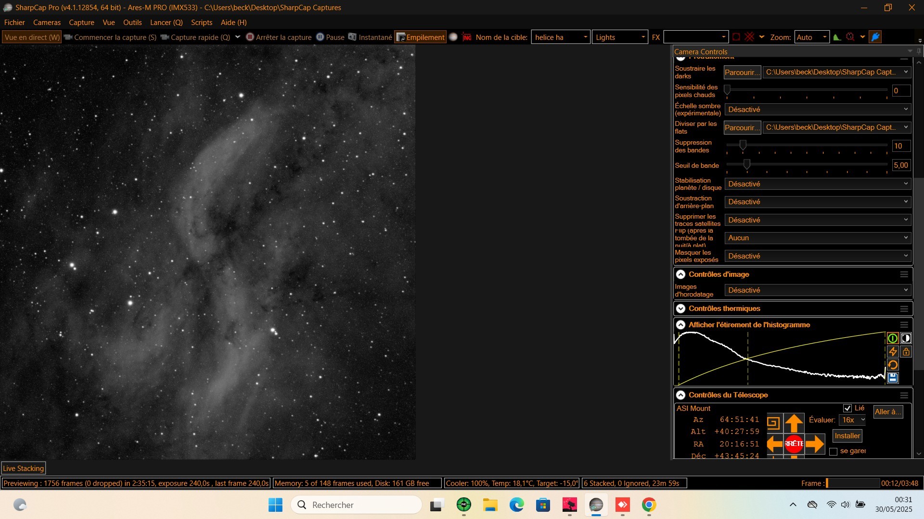Stop the mount with red ARRÊTE button
Image resolution: width=924 pixels, height=519 pixels.
coord(794,444)
